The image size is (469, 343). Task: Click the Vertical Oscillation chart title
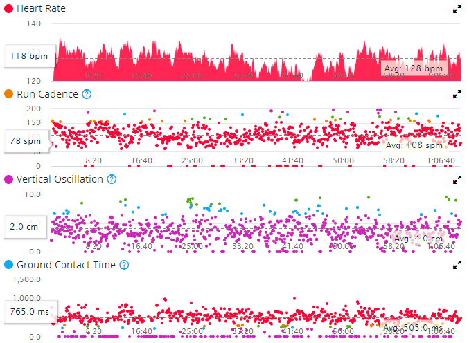tap(60, 179)
